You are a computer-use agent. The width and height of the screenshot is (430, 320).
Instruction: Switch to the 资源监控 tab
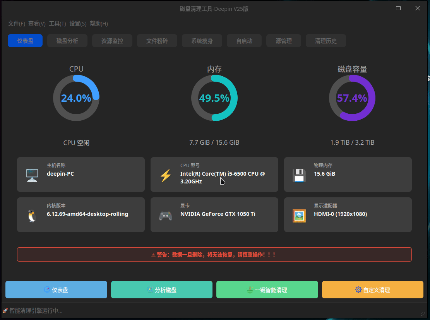point(112,41)
